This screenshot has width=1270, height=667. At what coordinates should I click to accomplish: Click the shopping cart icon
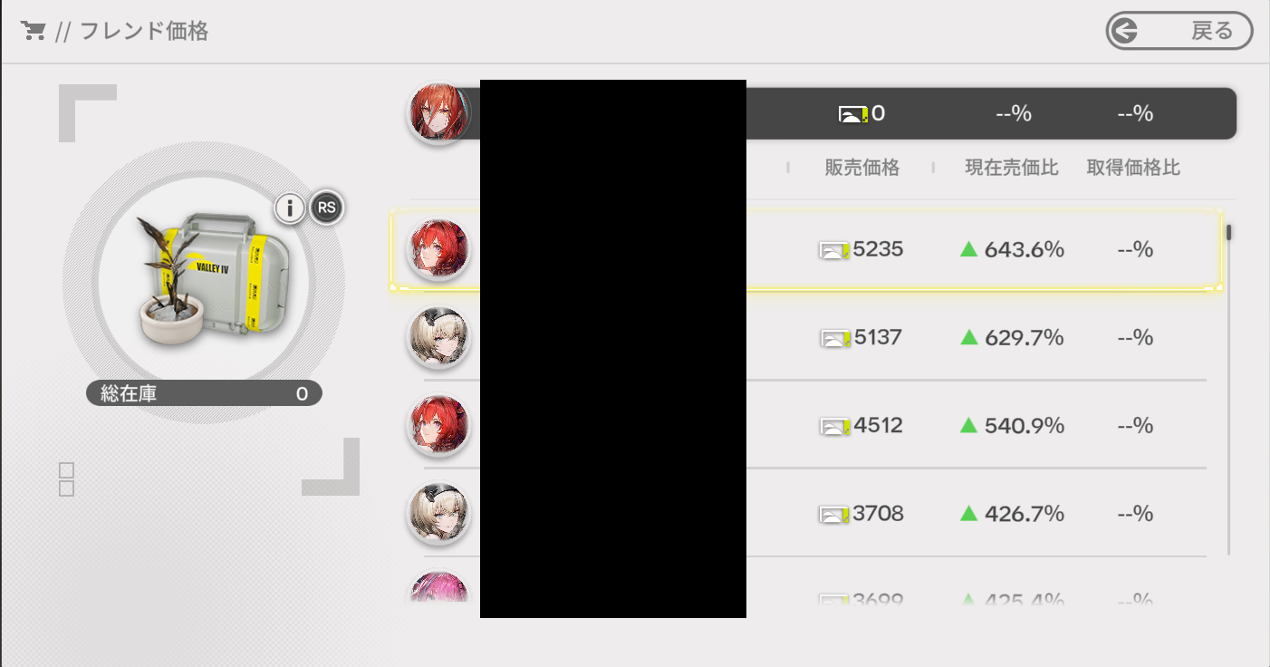click(34, 32)
